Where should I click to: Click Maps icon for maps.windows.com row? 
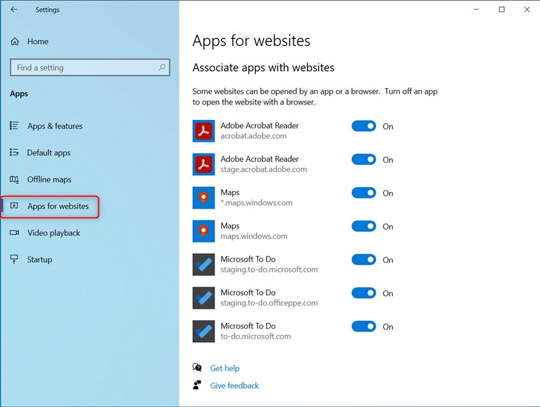tap(204, 231)
